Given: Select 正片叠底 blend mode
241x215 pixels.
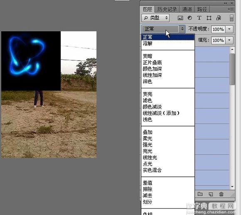Looking at the screenshot, I should (168, 63).
